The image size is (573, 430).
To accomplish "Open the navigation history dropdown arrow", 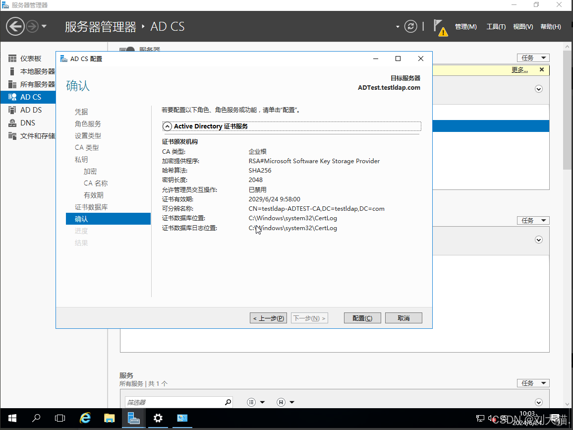I will point(44,26).
